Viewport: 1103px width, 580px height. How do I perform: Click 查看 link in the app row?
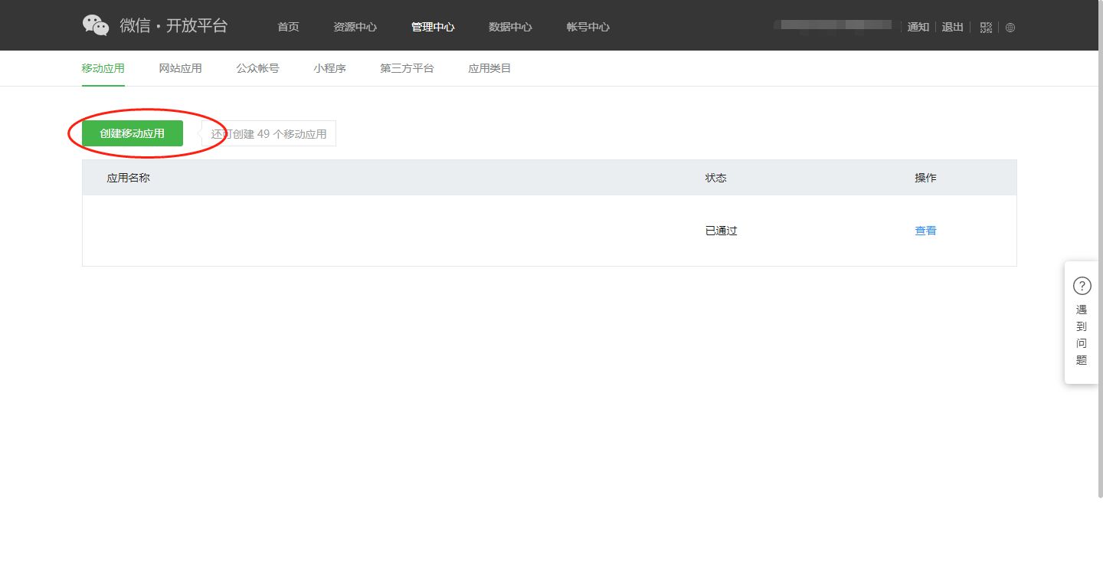(925, 231)
